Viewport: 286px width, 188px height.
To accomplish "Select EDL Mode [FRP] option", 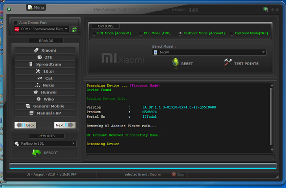I will [x=155, y=33].
